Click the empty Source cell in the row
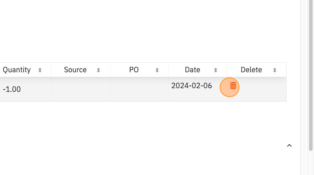This screenshot has height=175, width=314. click(x=81, y=89)
